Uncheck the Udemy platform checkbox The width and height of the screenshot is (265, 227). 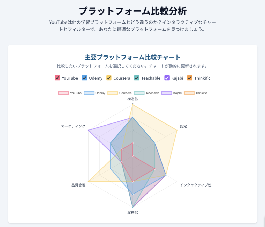point(85,78)
